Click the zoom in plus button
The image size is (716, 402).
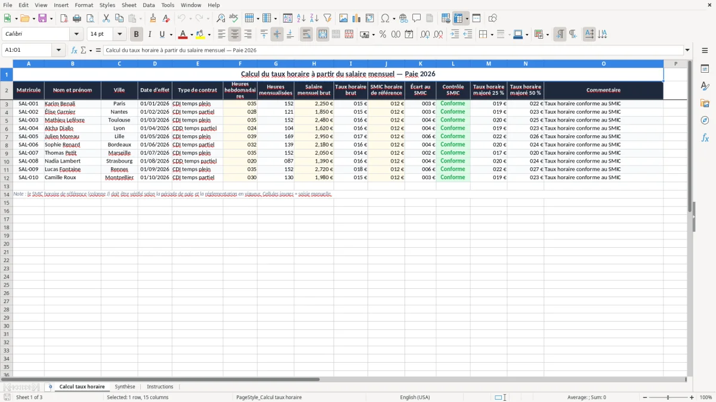click(x=692, y=397)
